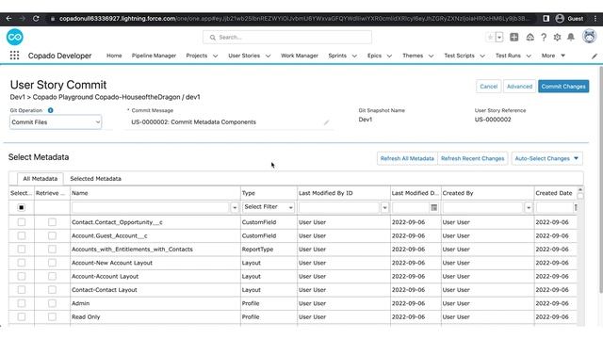
Task: Open the Test Scripts navigation item
Action: click(459, 56)
